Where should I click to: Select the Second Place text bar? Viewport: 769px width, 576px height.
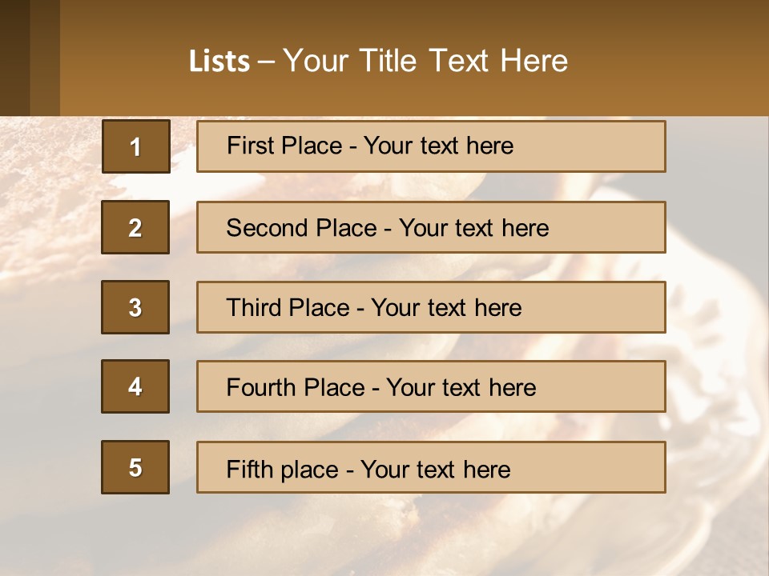[x=431, y=227]
